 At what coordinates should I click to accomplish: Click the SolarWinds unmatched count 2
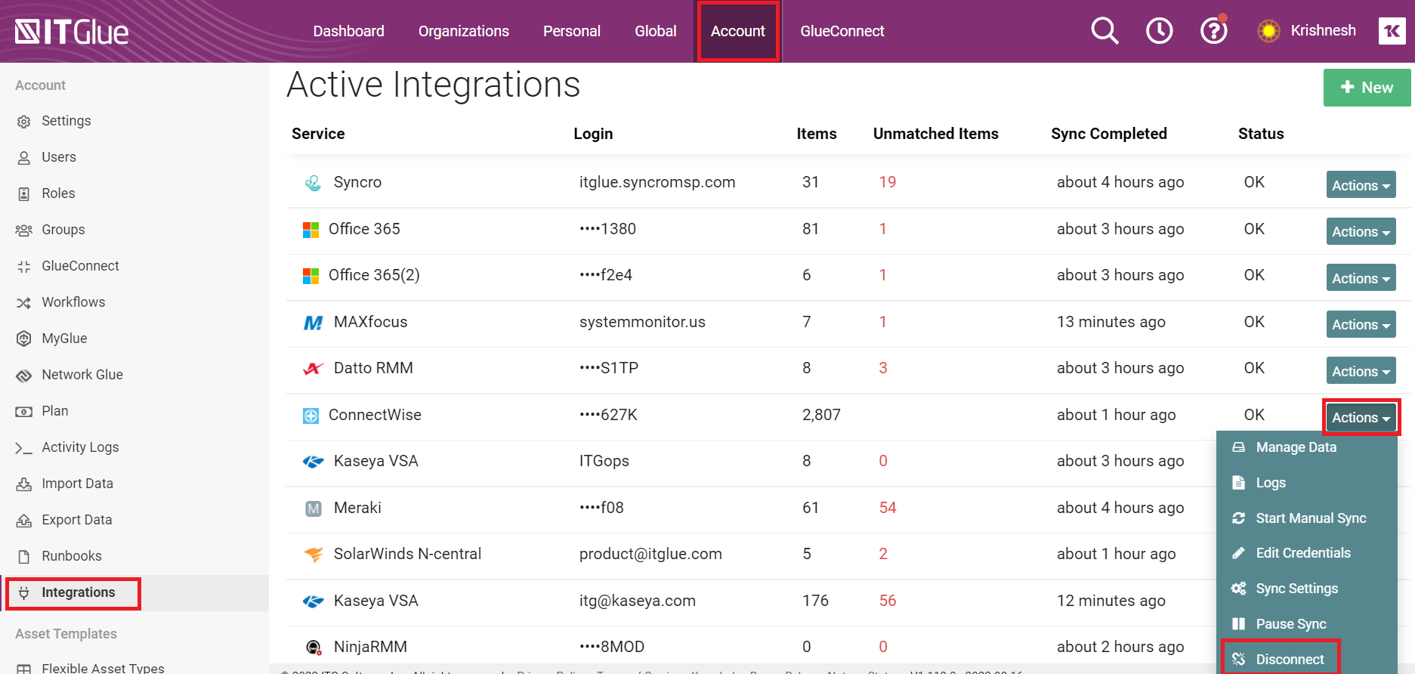[883, 554]
